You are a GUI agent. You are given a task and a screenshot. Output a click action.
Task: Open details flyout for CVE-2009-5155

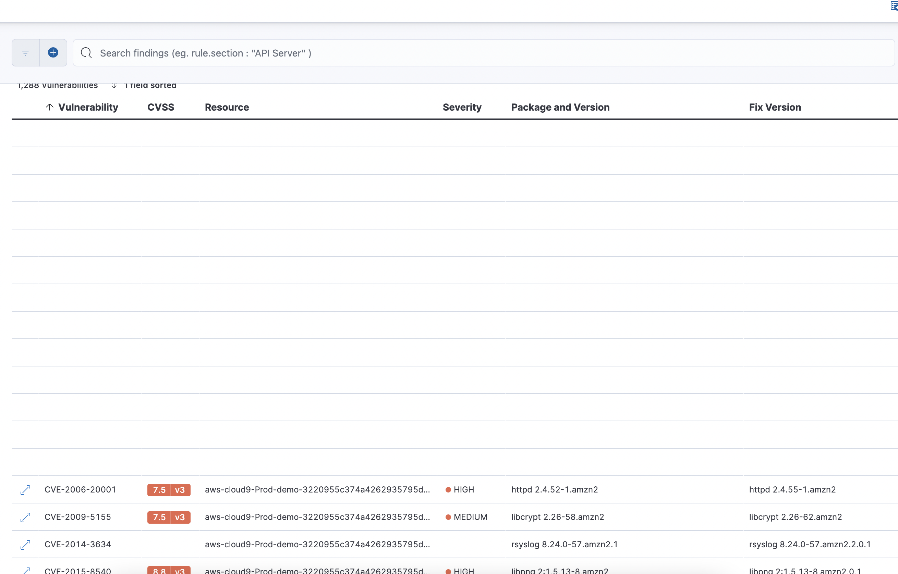click(25, 517)
